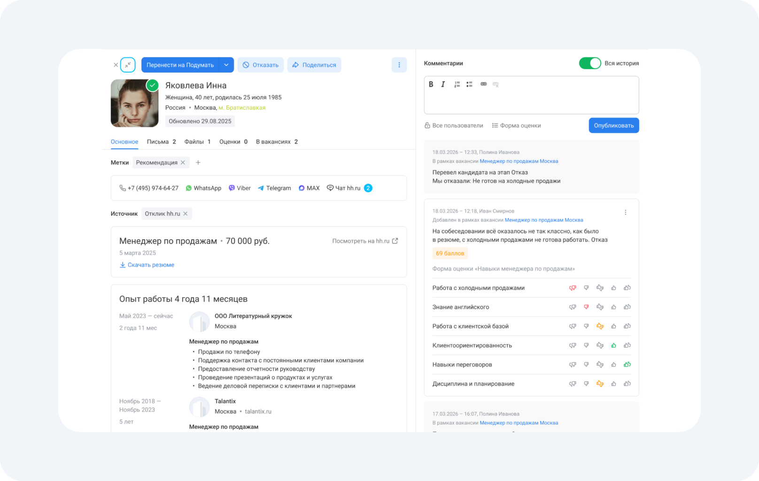Switch to the Оценки tab
Viewport: 759px width, 481px height.
[x=233, y=142]
